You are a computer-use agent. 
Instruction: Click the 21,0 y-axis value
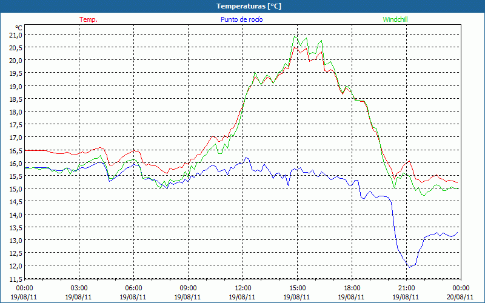pyautogui.click(x=16, y=35)
